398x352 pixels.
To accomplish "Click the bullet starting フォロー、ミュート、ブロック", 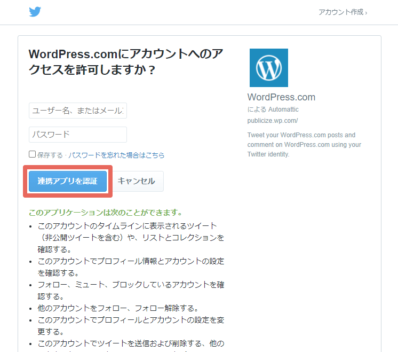I will click(131, 291).
